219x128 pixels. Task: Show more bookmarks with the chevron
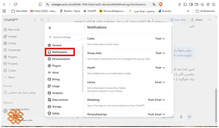tap(188, 11)
